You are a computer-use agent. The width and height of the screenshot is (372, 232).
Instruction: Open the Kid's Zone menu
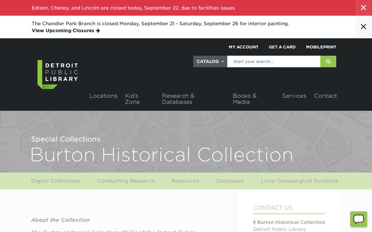coord(132,99)
